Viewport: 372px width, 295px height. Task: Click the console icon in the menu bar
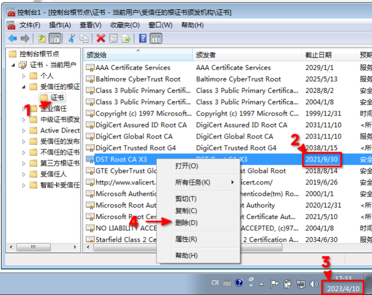(x=11, y=25)
